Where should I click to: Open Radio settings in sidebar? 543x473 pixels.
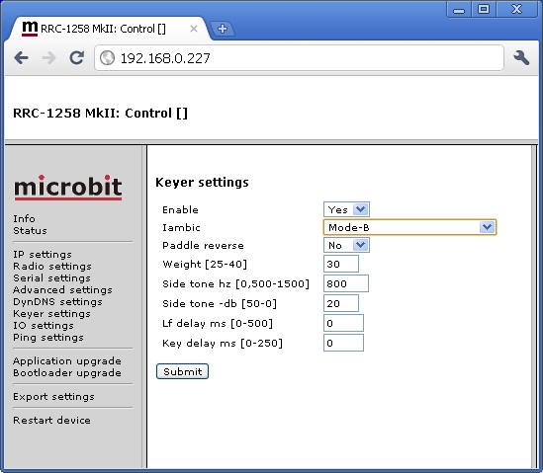[x=52, y=267]
